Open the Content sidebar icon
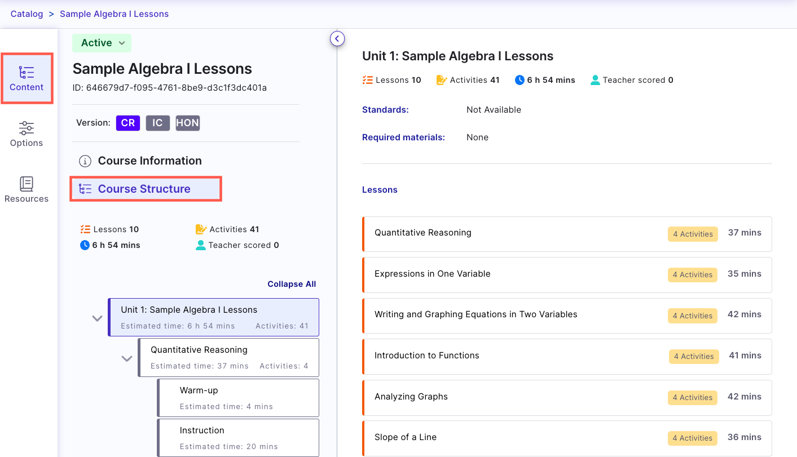The height and width of the screenshot is (457, 797). 27,73
